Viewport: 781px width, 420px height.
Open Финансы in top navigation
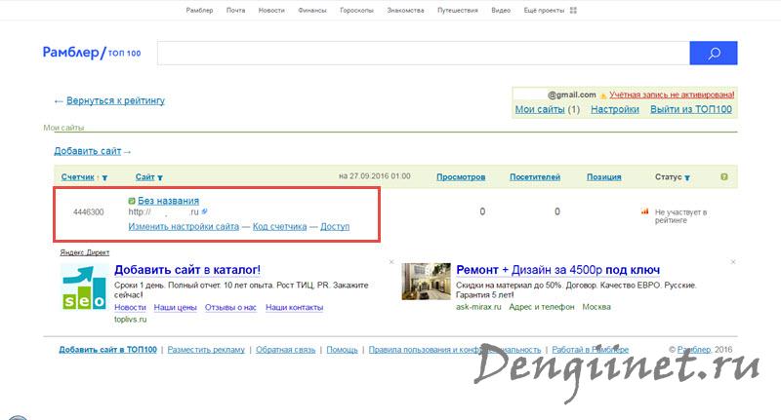(312, 10)
